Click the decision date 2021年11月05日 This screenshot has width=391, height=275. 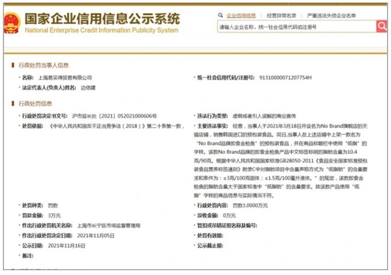click(x=96, y=236)
